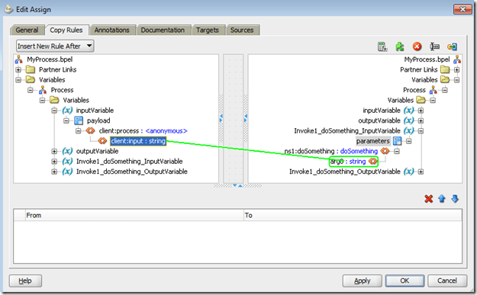Click the partner link icon in toolbar
The image size is (477, 295).
click(x=452, y=46)
